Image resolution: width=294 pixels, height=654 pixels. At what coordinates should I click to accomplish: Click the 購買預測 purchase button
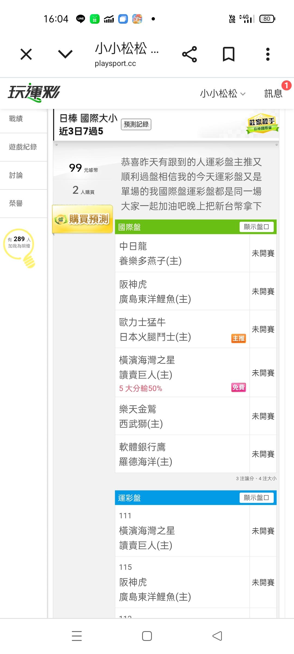tap(83, 219)
